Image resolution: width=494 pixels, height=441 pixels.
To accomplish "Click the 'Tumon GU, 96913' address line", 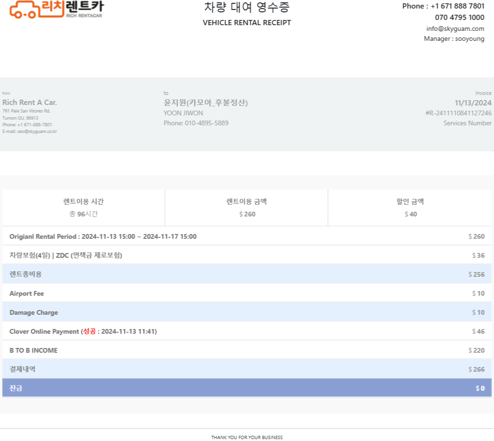I will [20, 118].
